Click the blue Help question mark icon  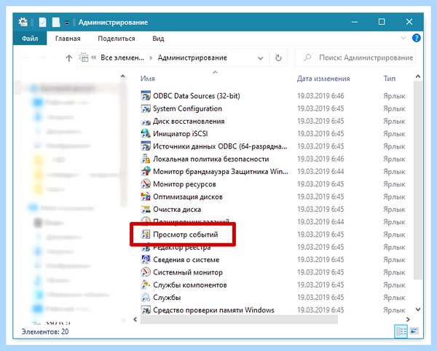pyautogui.click(x=416, y=38)
